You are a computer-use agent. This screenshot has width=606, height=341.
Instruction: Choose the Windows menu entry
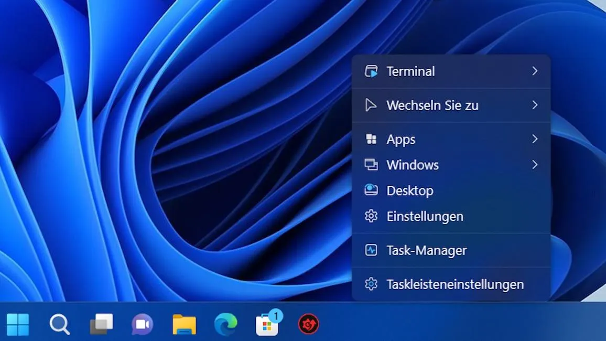pyautogui.click(x=451, y=165)
